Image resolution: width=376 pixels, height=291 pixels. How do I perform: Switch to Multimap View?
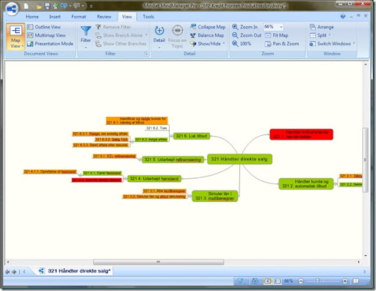pos(46,35)
